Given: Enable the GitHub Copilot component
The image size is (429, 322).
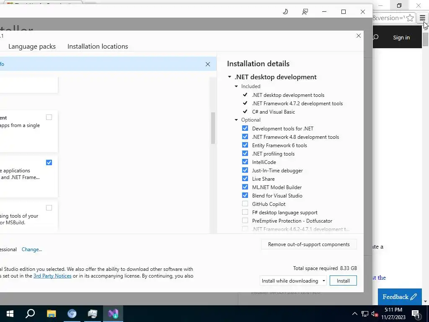Looking at the screenshot, I should point(245,204).
